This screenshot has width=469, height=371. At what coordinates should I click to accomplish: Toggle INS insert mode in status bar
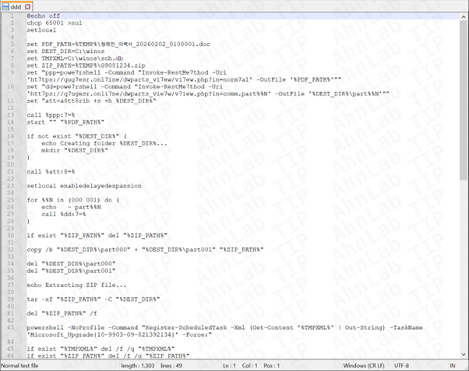[452, 366]
